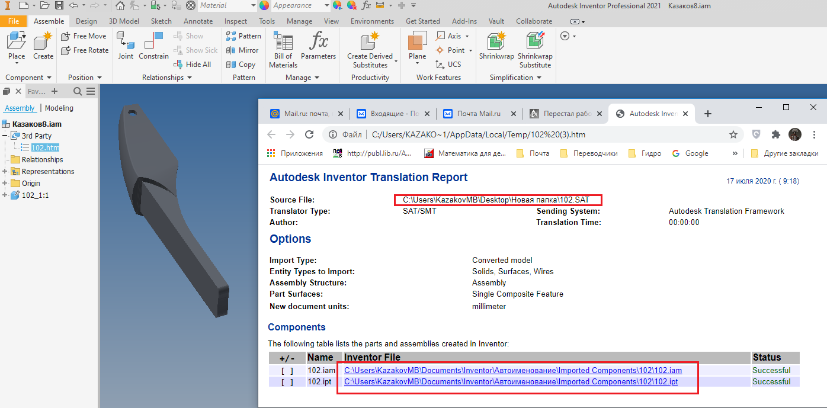Select the Free Move tool
This screenshot has height=408, width=827.
pos(84,36)
